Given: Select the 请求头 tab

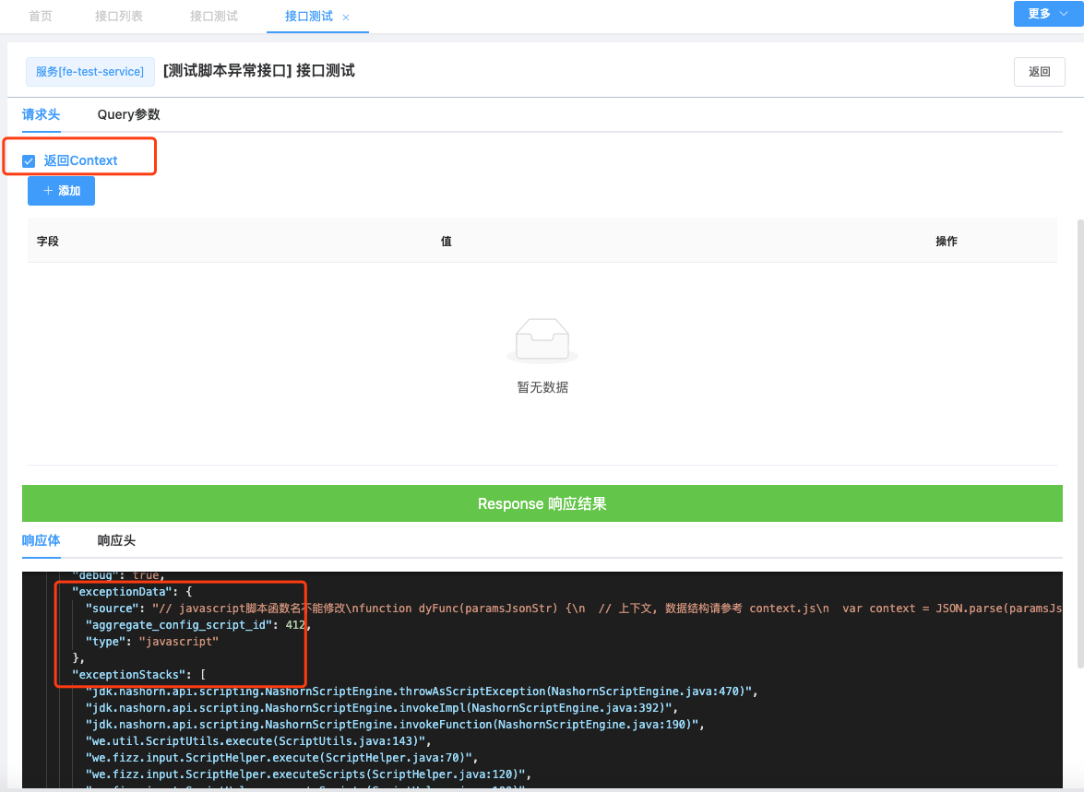Looking at the screenshot, I should coord(41,114).
